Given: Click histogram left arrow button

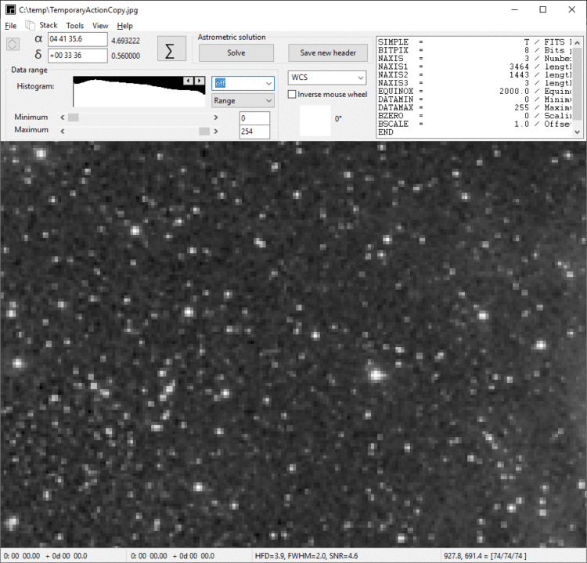Looking at the screenshot, I should tap(189, 81).
